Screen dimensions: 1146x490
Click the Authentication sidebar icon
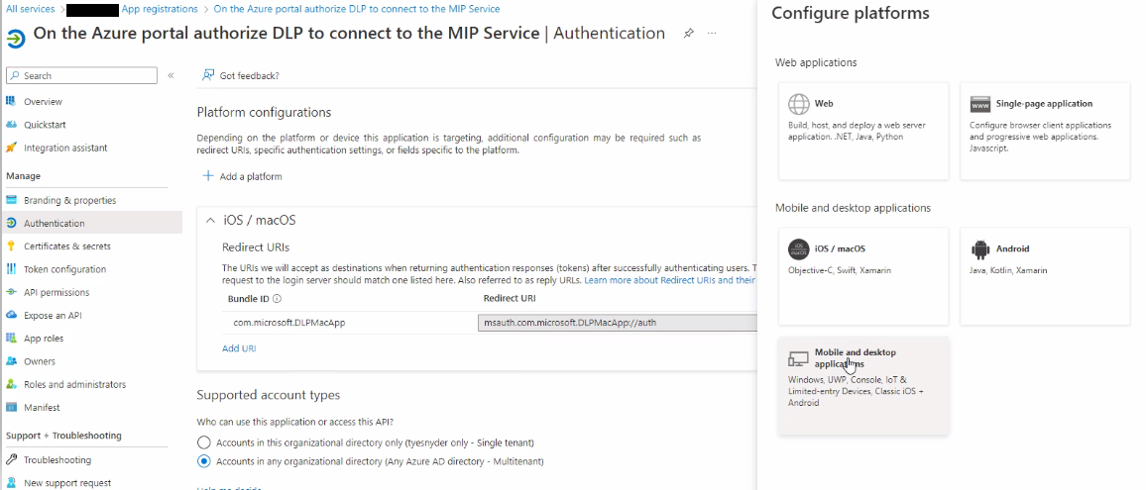11,224
